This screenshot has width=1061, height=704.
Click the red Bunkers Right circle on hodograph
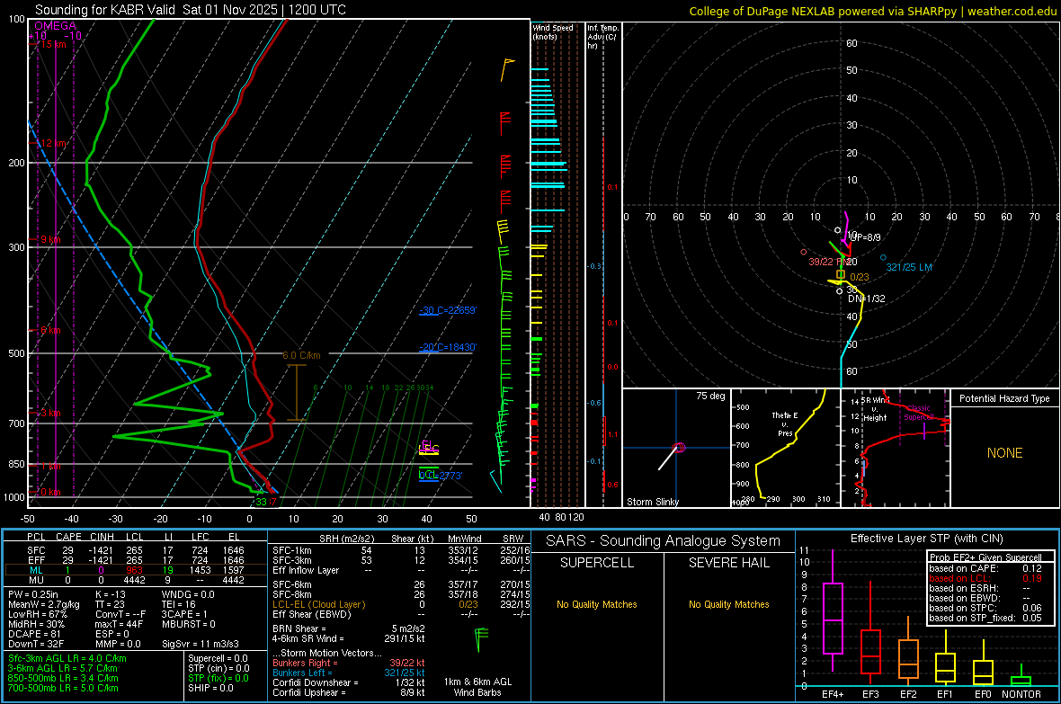[x=803, y=252]
